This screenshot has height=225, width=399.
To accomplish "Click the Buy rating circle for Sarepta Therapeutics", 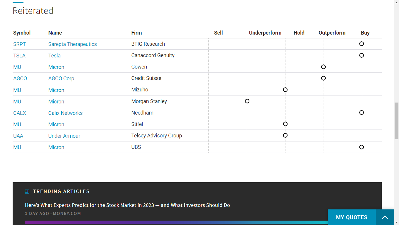I will click(x=361, y=44).
